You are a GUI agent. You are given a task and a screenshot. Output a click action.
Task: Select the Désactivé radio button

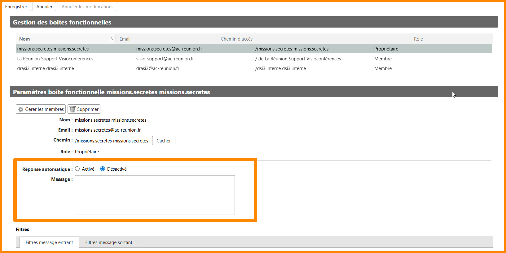(103, 169)
